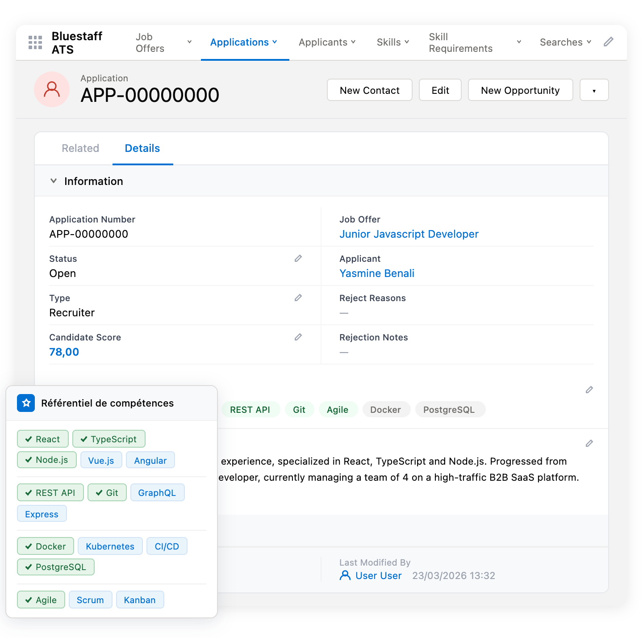Disable the React skill chip

(42, 439)
